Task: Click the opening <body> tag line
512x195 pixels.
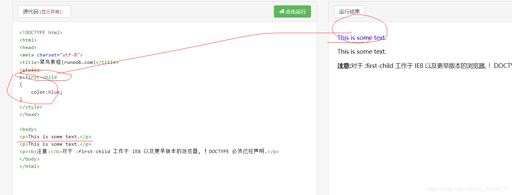Action: (x=28, y=129)
